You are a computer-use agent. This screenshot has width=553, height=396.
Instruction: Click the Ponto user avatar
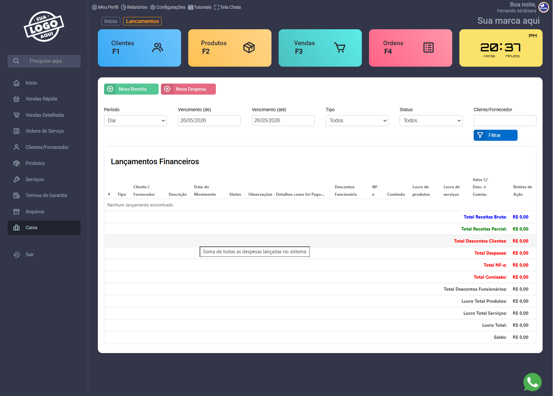[x=544, y=7]
